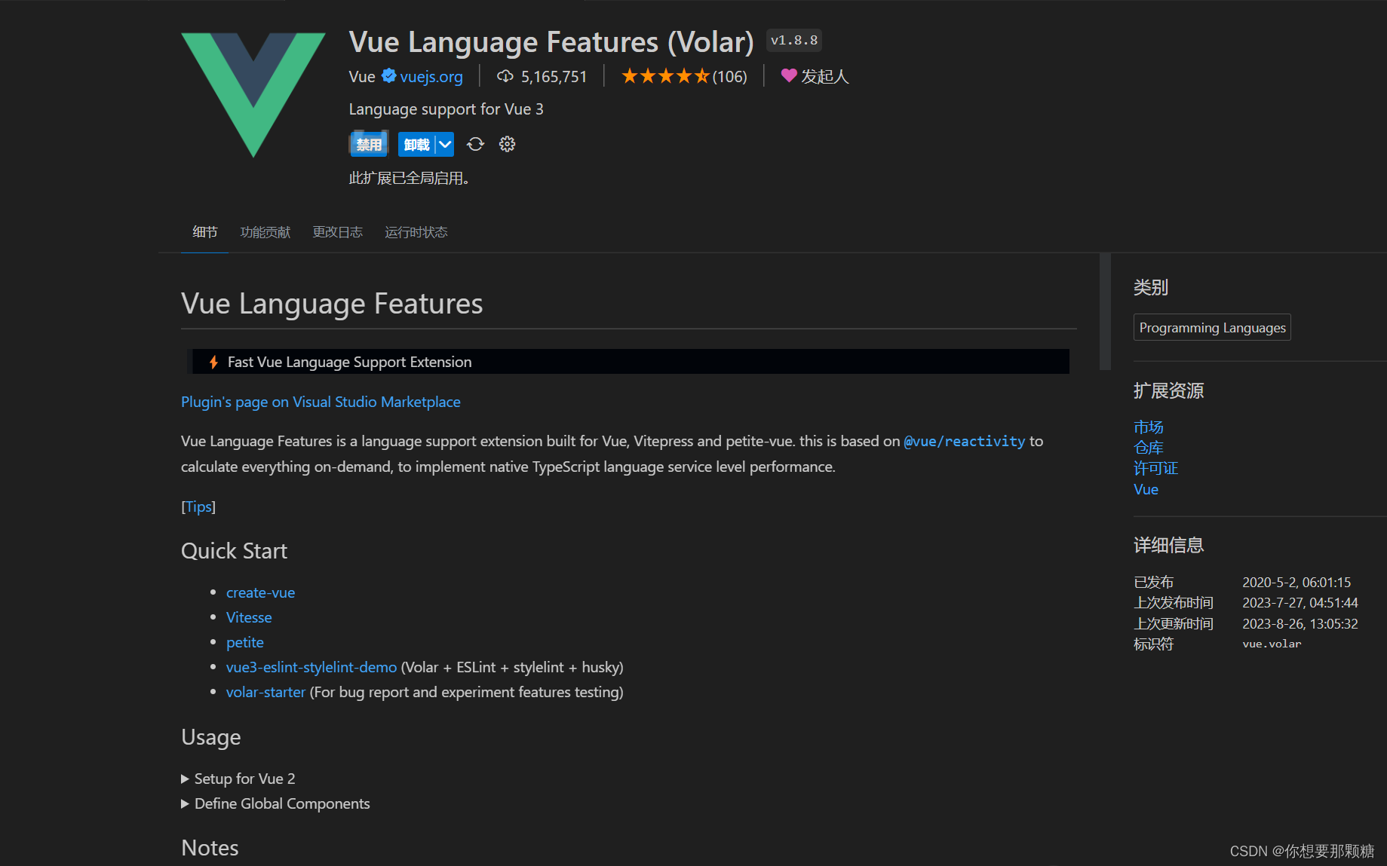Open the extension settings gear icon
This screenshot has width=1387, height=866.
click(506, 144)
